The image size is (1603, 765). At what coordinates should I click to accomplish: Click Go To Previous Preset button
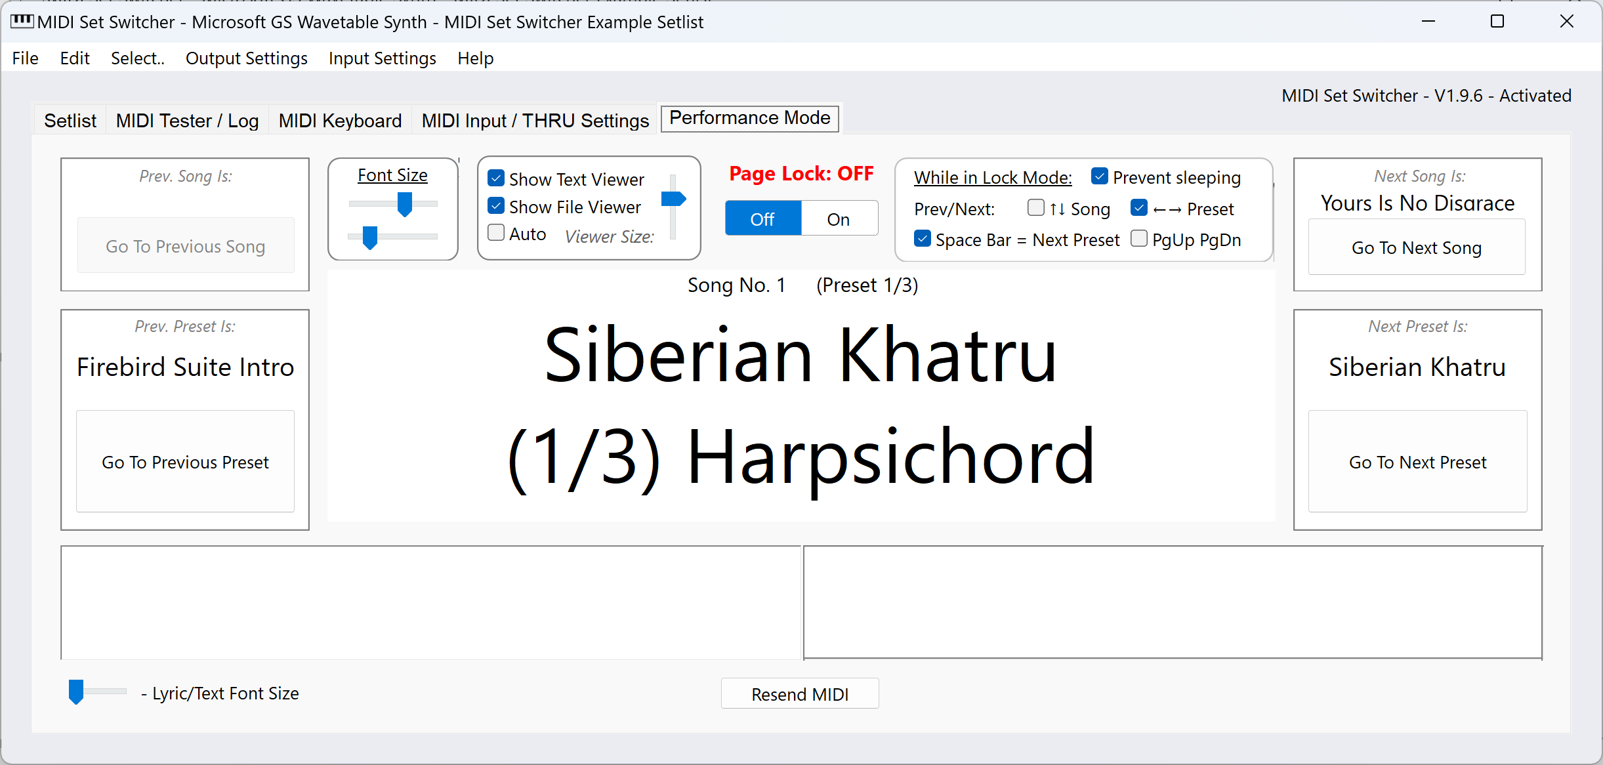click(185, 462)
